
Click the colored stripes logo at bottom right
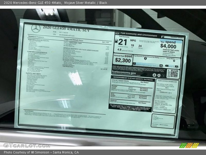[x=189, y=145]
